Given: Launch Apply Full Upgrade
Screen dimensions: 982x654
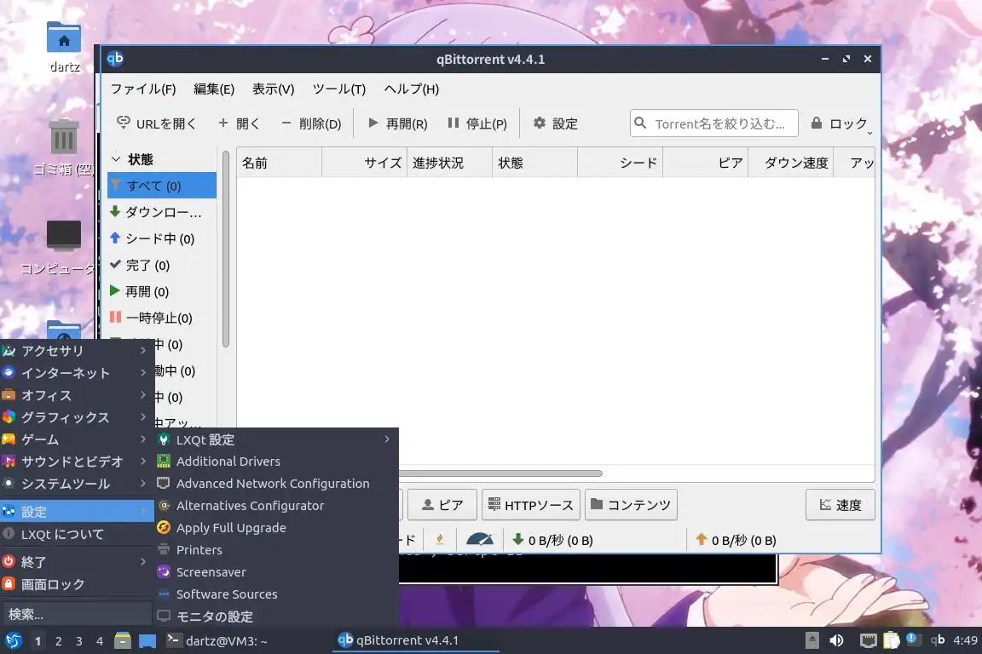Looking at the screenshot, I should (276, 528).
